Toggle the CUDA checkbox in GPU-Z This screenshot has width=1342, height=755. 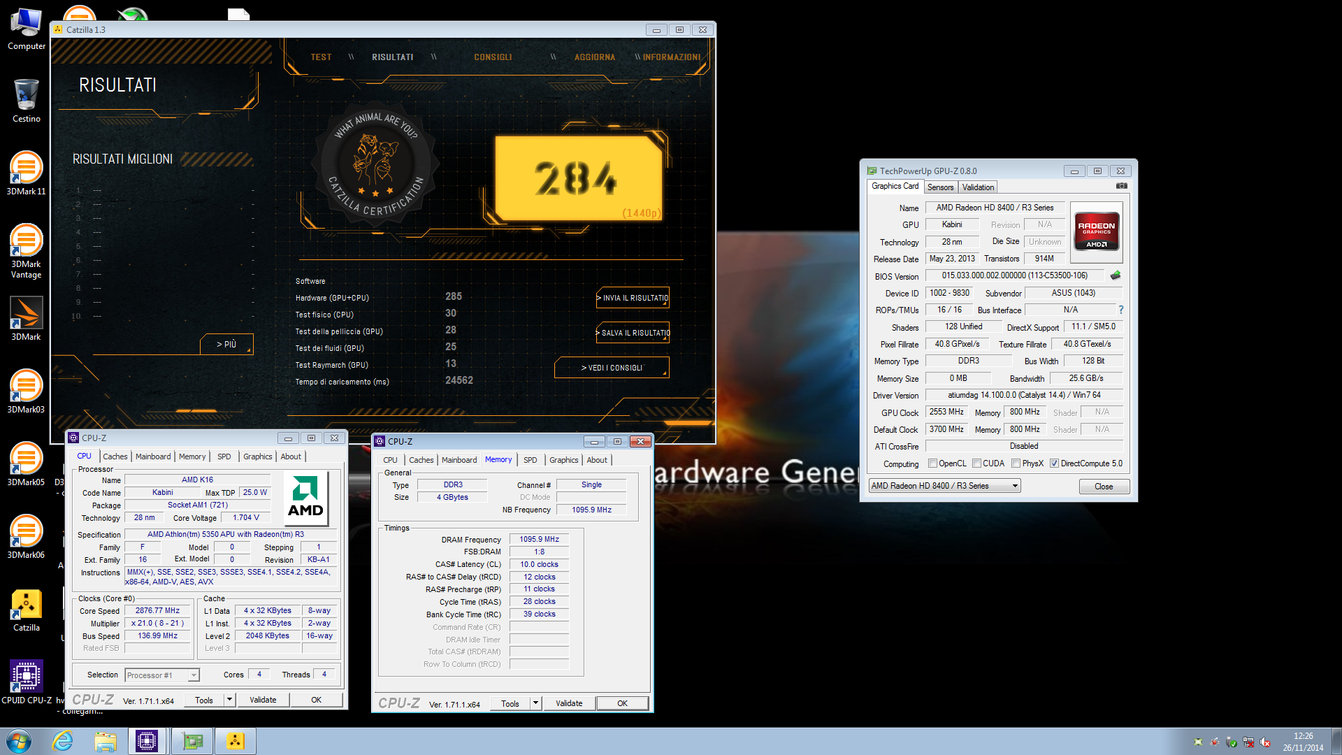[x=976, y=463]
